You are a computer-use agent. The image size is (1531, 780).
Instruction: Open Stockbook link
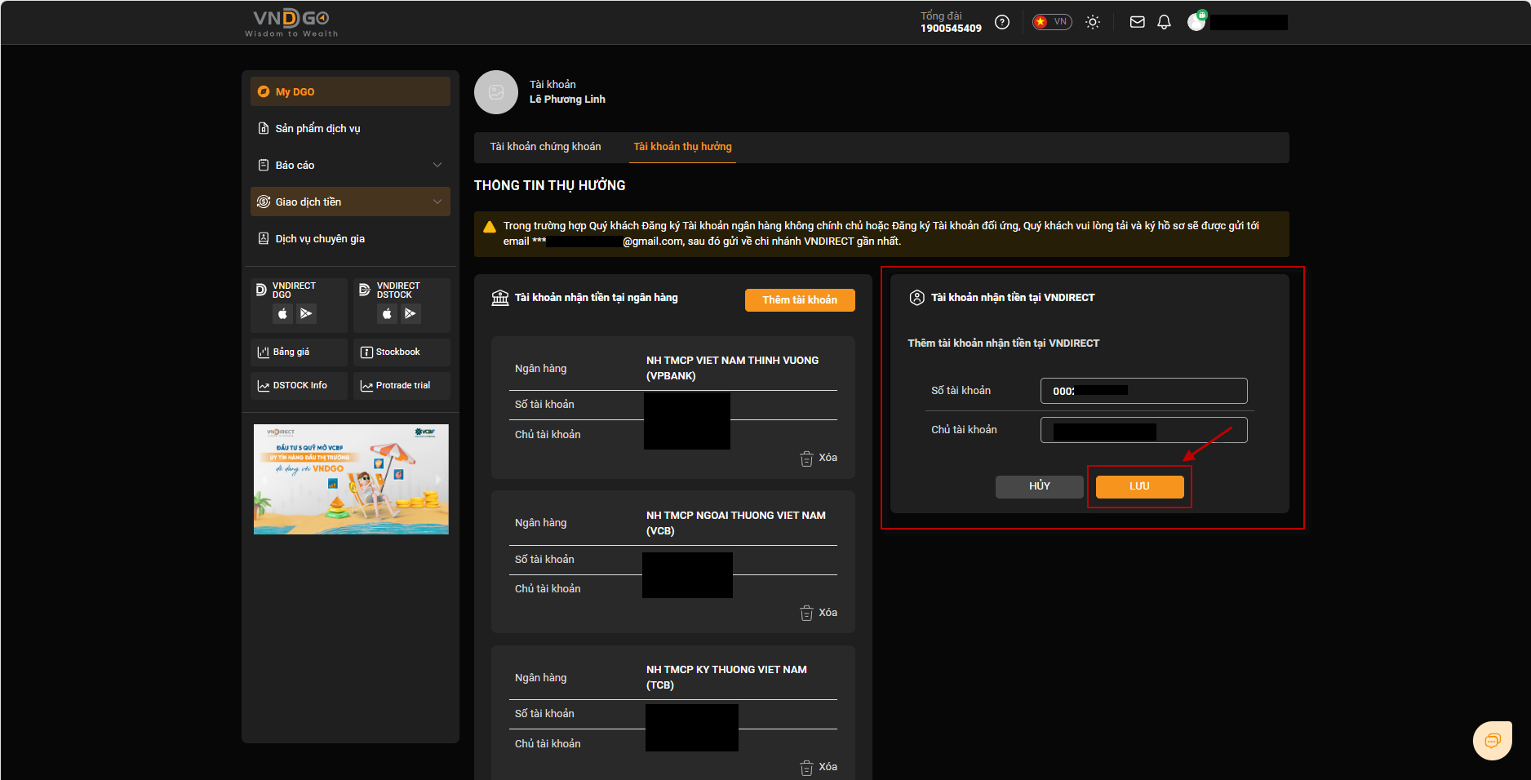click(402, 352)
